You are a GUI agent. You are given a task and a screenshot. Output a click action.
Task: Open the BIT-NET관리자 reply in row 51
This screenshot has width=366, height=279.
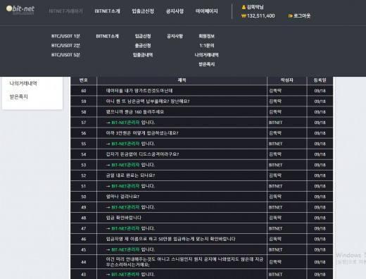tap(130, 186)
